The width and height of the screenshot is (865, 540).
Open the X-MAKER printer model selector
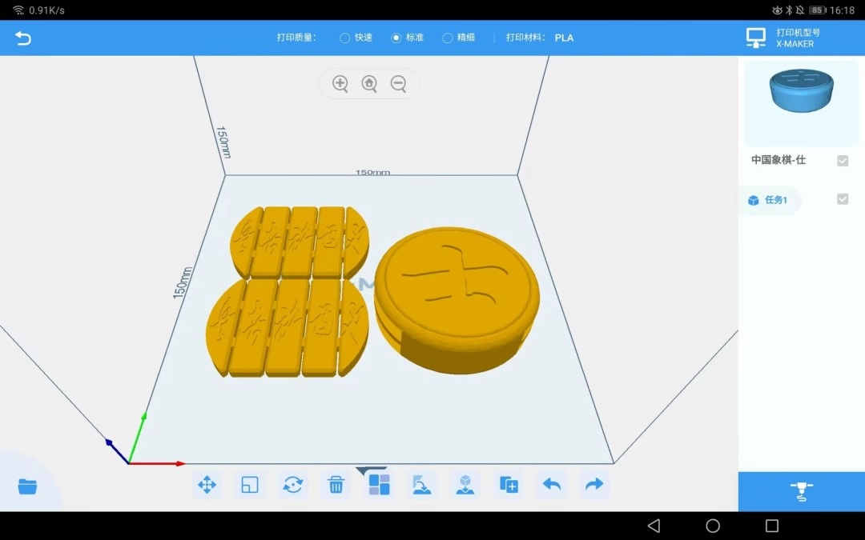click(x=801, y=37)
